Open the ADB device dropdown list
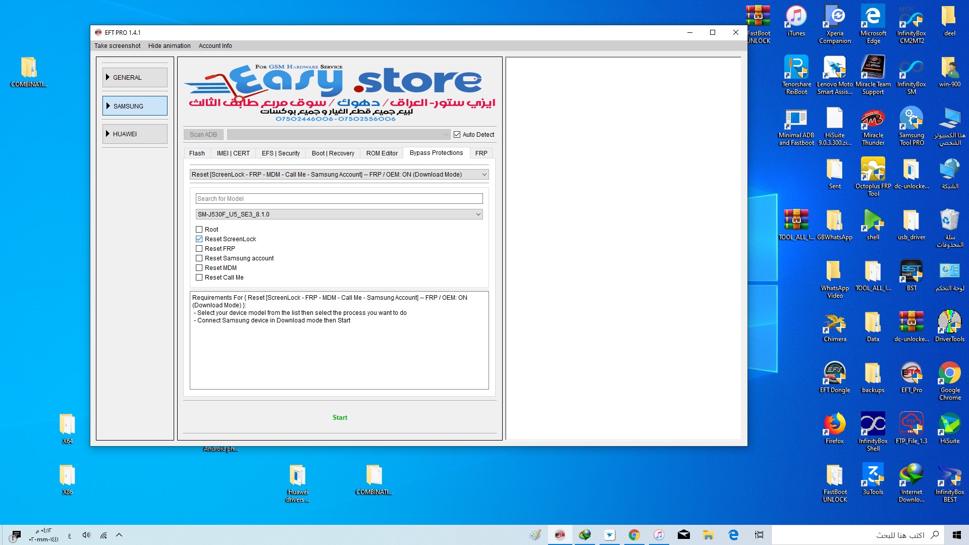Screen dimensions: 969x545 [338, 135]
